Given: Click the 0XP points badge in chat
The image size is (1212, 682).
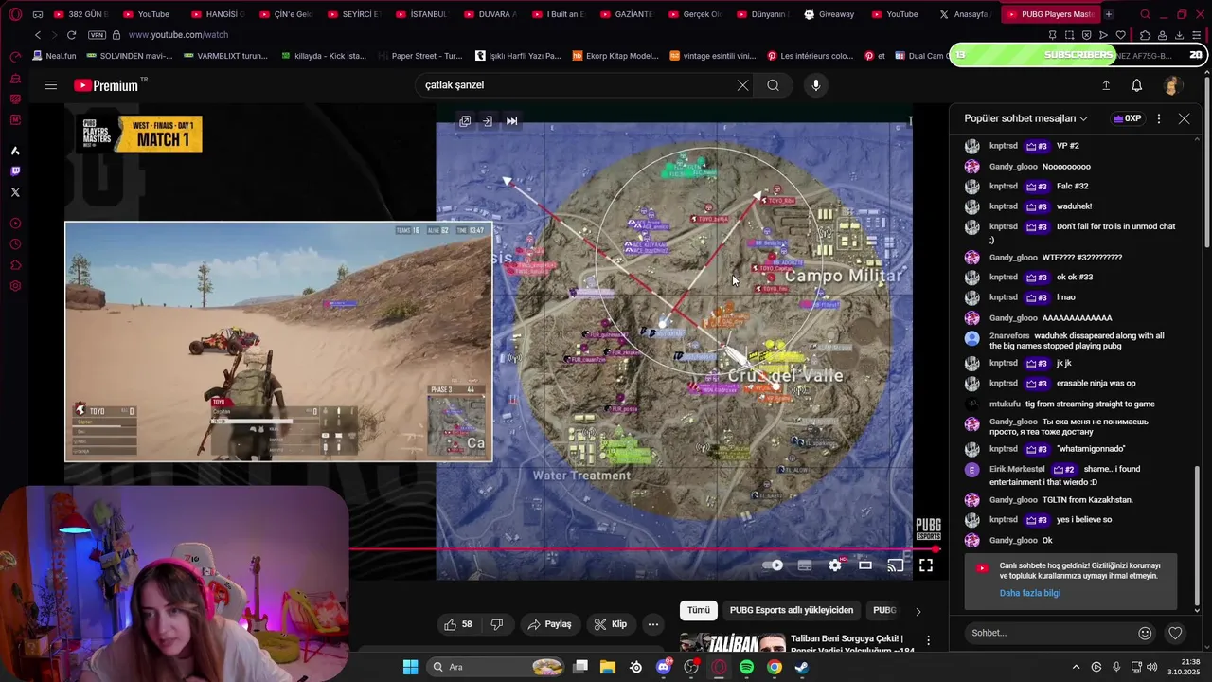Looking at the screenshot, I should click(1127, 118).
